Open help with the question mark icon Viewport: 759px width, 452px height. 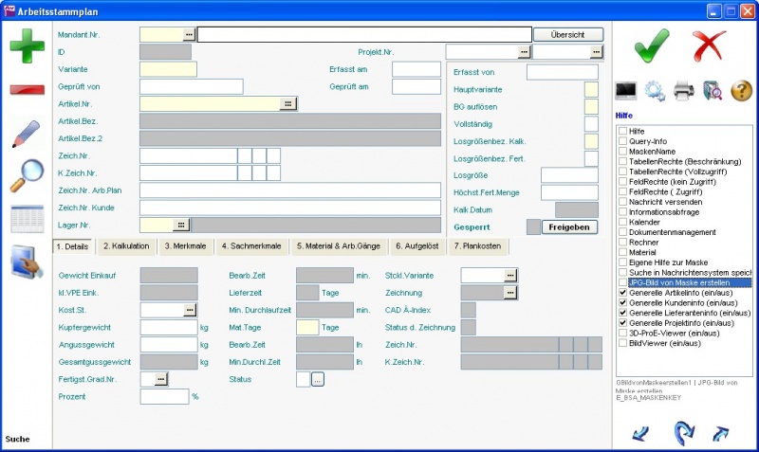pos(741,91)
